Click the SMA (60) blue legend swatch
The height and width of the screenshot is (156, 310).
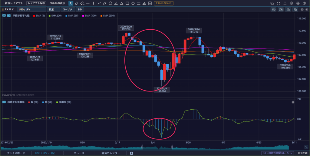pyautogui.click(x=66, y=16)
